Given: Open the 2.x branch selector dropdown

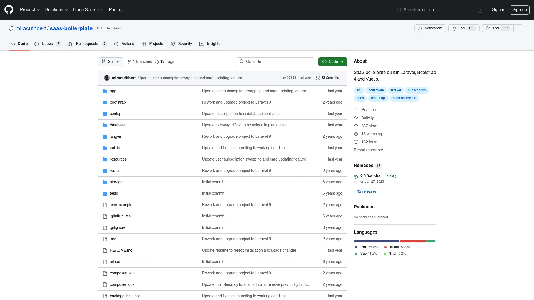Looking at the screenshot, I should [x=110, y=62].
